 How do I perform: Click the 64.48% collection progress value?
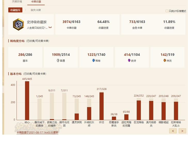(104, 22)
